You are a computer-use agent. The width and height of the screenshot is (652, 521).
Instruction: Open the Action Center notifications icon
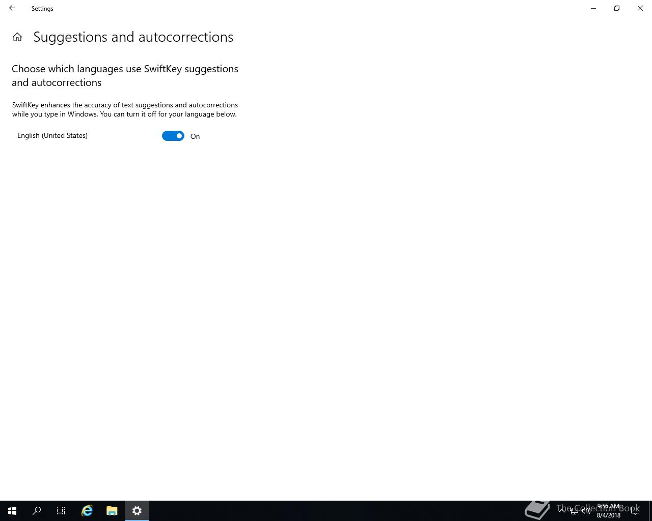click(635, 511)
